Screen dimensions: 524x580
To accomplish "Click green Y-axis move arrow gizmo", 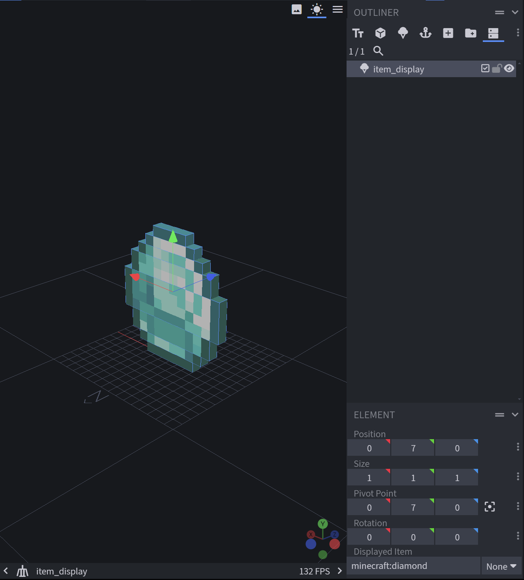I will pyautogui.click(x=173, y=237).
